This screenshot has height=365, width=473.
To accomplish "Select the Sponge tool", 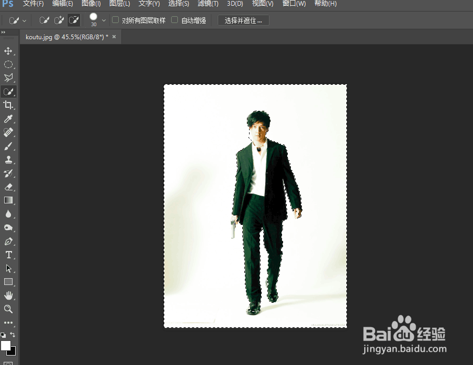I will [x=8, y=227].
